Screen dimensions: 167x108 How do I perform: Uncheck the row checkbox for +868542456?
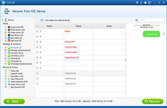37,73
